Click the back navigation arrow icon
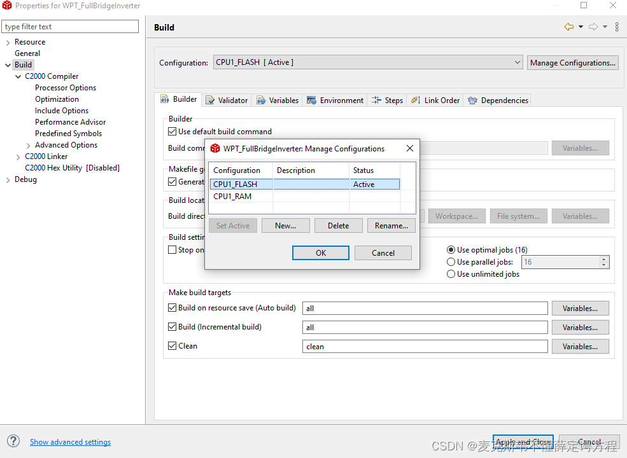 (568, 27)
